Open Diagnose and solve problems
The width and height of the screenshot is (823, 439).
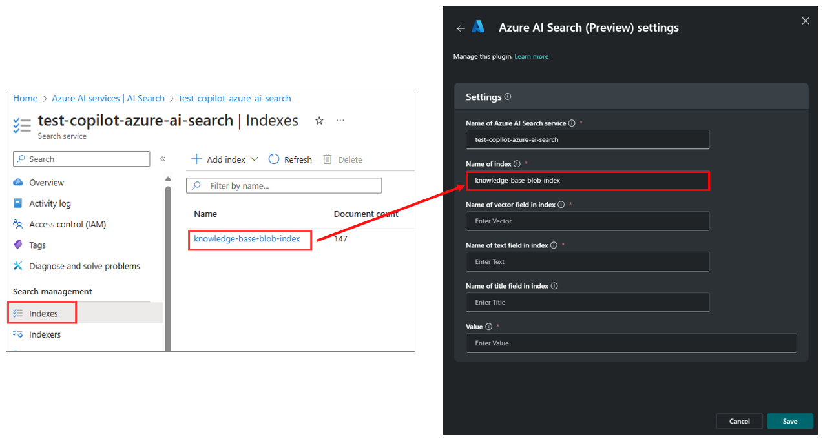pos(20,265)
